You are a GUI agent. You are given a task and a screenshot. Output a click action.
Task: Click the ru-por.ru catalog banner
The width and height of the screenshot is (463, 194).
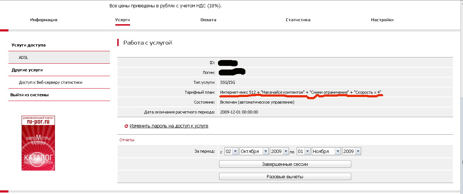coord(38,143)
